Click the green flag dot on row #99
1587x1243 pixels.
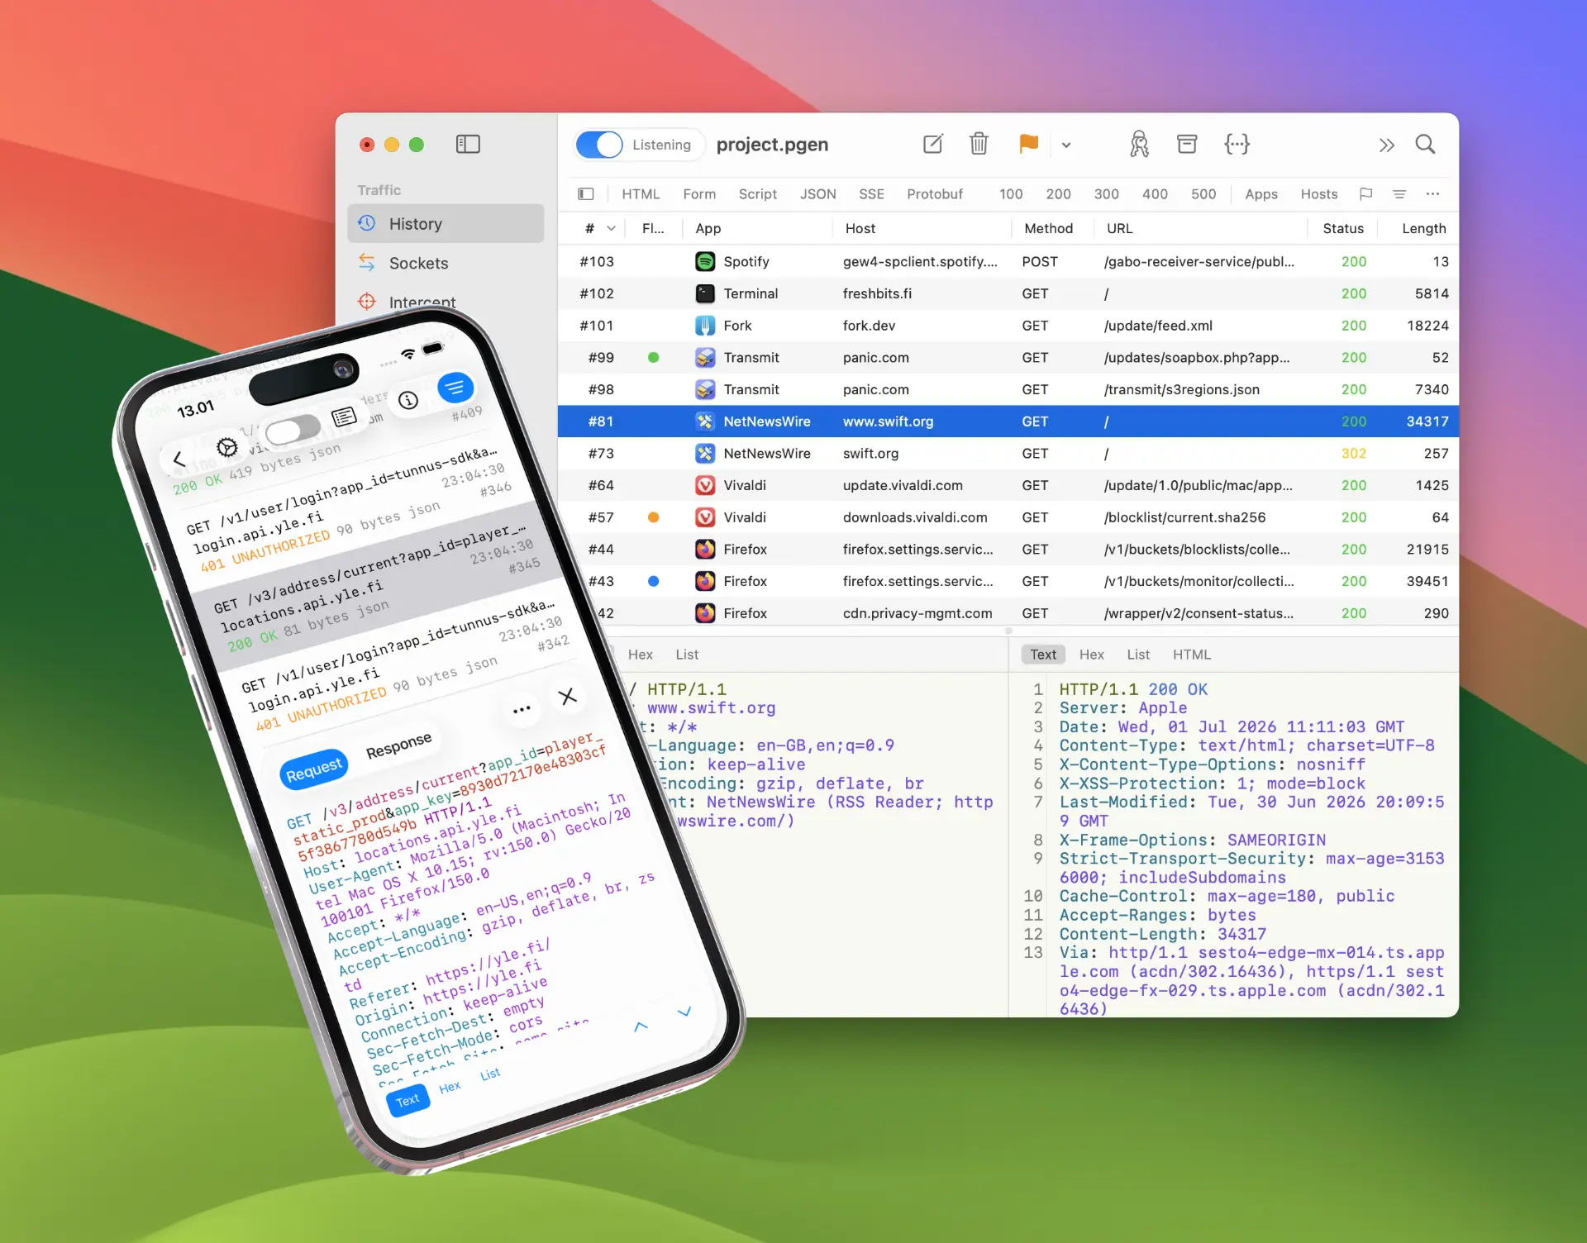[x=653, y=358]
